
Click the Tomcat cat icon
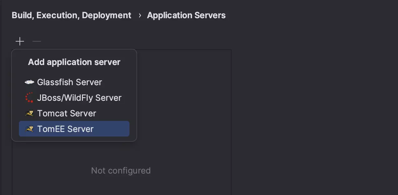point(29,113)
